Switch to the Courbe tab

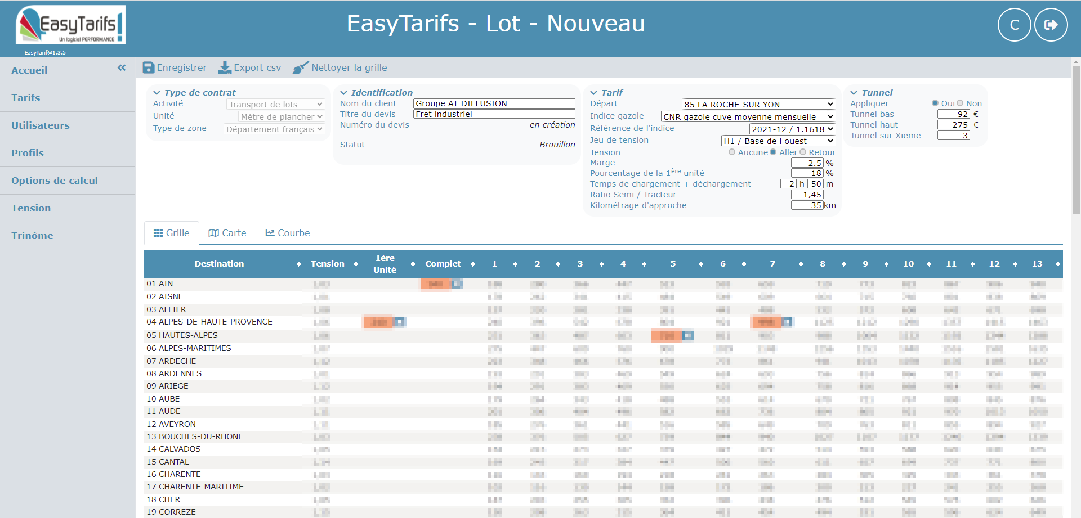click(x=288, y=233)
